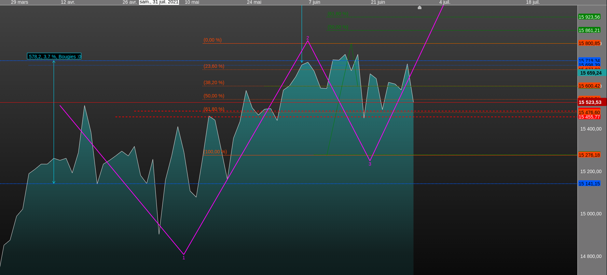This screenshot has height=275, width=607.
Task: Select the orange Fibonacci "(61,80 %)" label
Action: click(214, 109)
